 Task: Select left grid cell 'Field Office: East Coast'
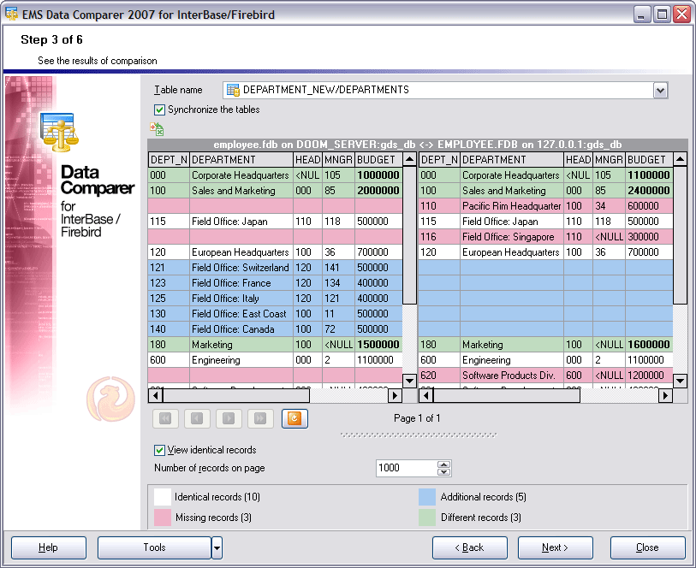[241, 314]
